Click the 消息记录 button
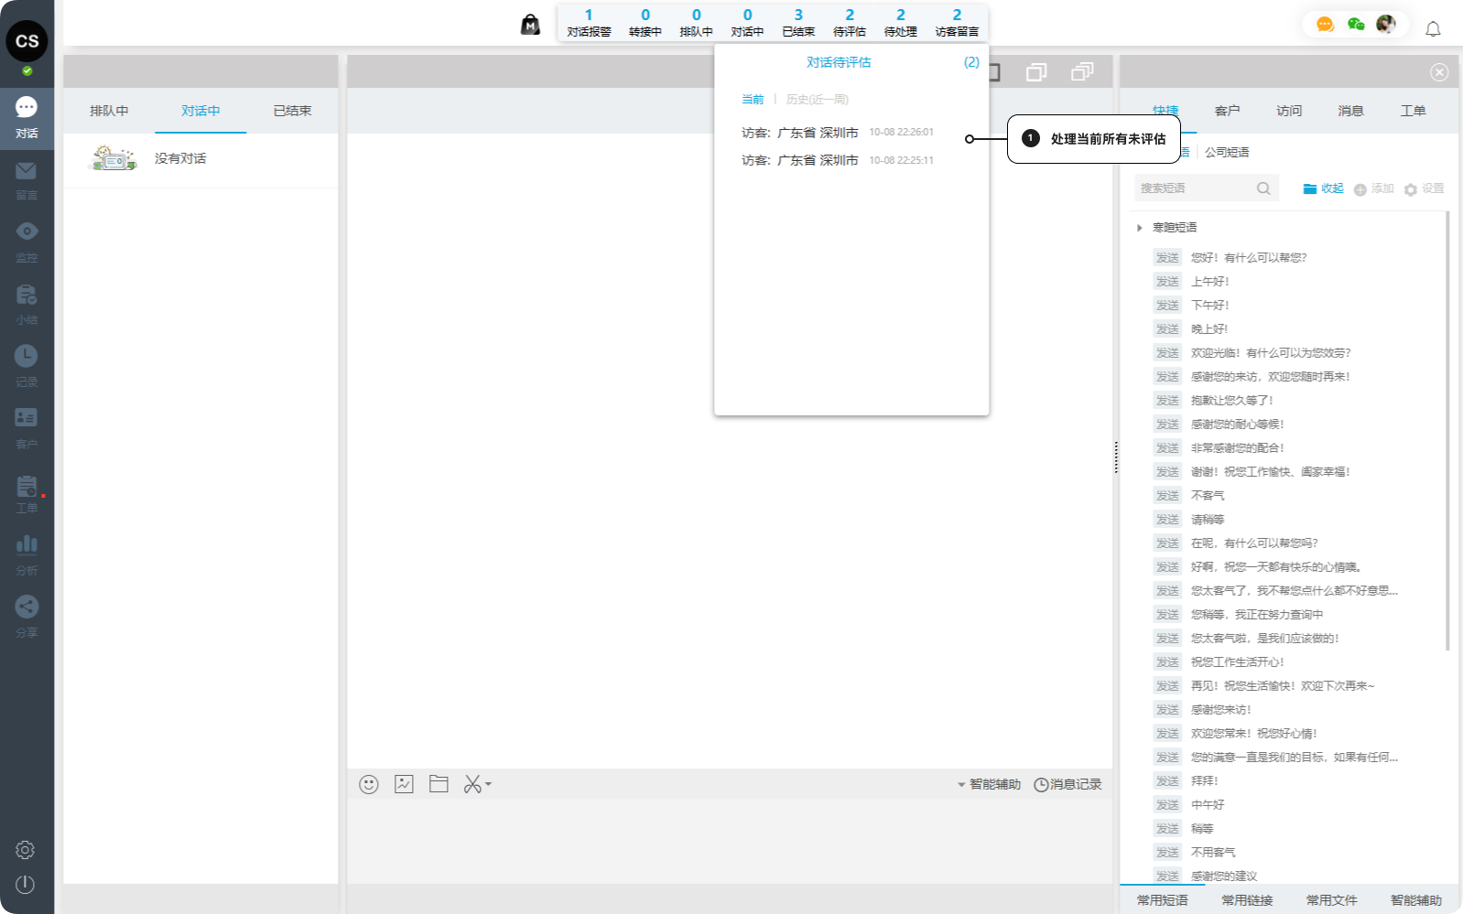1463x914 pixels. (x=1067, y=784)
